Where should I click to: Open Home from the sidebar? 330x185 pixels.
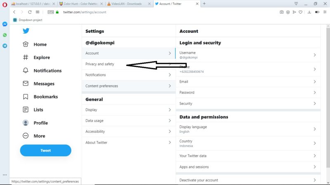[40, 44]
